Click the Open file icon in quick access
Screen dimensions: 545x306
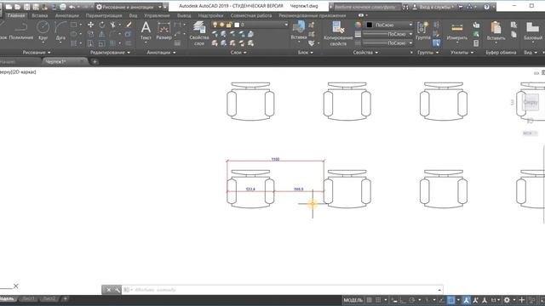pyautogui.click(x=18, y=7)
